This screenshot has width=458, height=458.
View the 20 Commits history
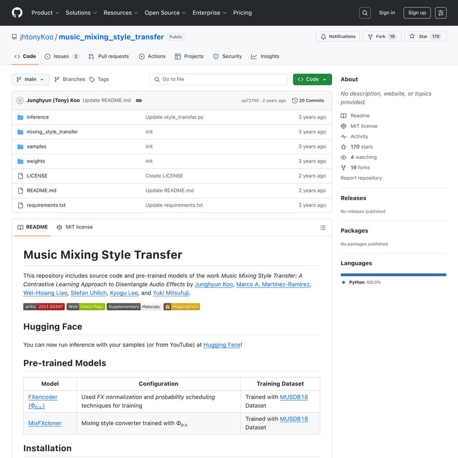coord(308,100)
